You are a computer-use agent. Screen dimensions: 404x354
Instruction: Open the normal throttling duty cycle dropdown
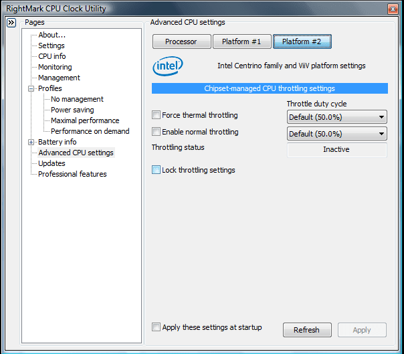tap(336, 134)
